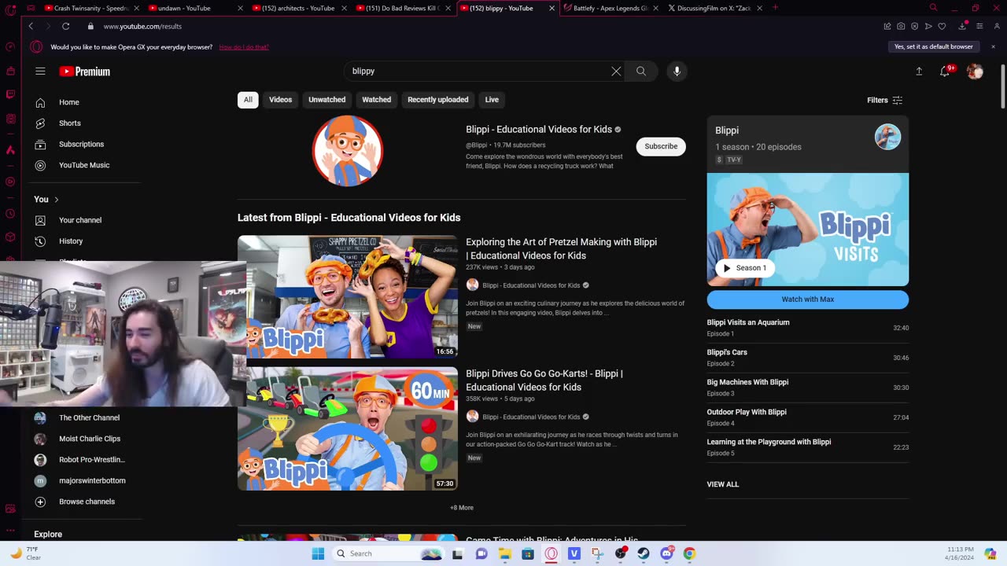Open the How do I do that link

tap(244, 47)
